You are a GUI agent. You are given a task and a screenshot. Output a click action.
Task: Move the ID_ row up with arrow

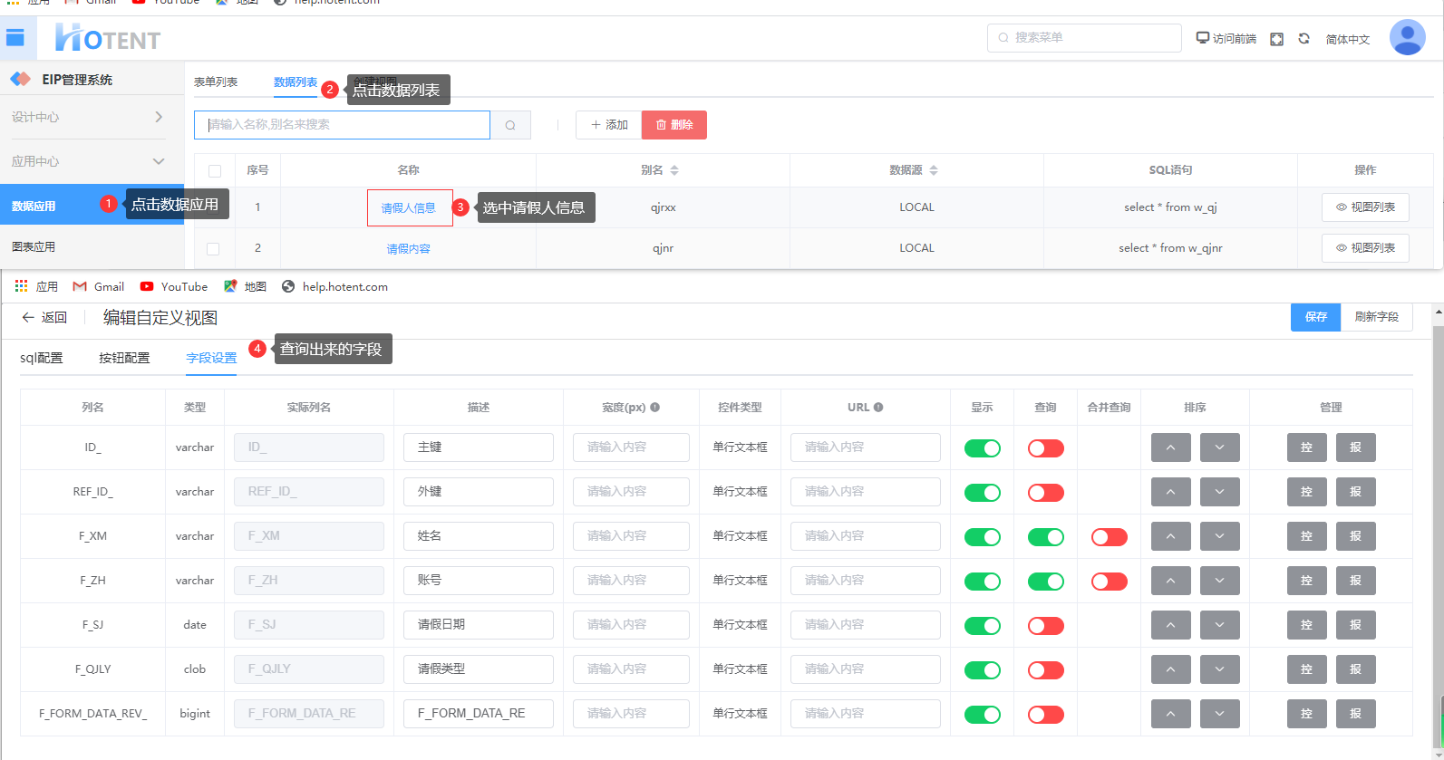pyautogui.click(x=1170, y=447)
